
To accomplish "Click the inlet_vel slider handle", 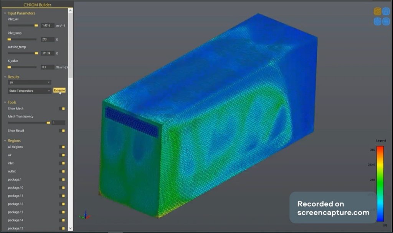I will click(36, 25).
